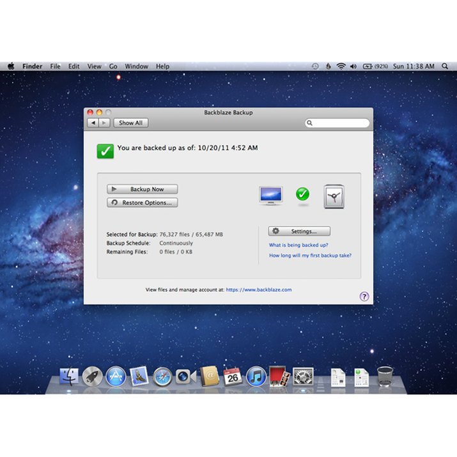Open System Preferences gears icon in dock
457x457 pixels.
click(x=303, y=376)
